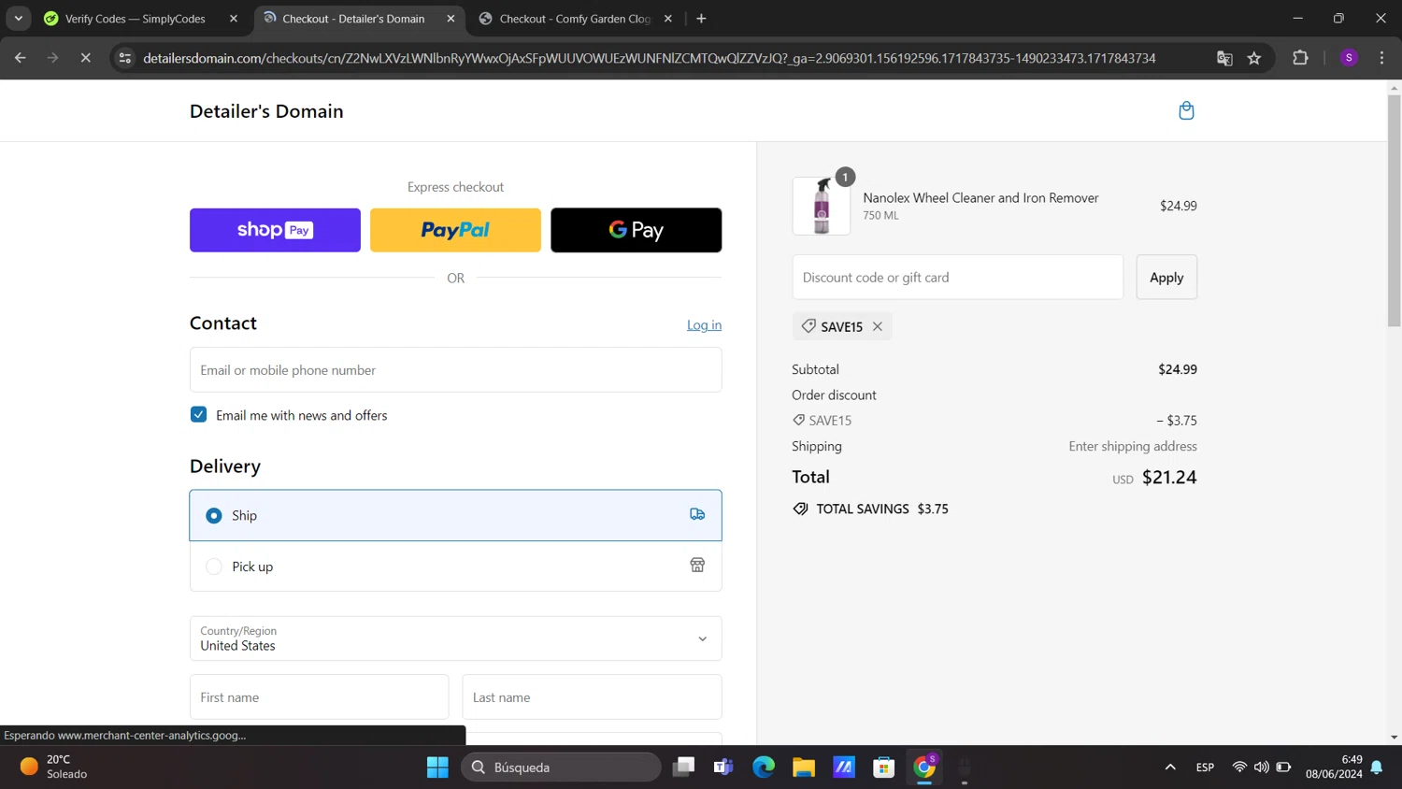Click the TOTAL SAVINGS $3.75 text
1402x789 pixels.
click(882, 509)
